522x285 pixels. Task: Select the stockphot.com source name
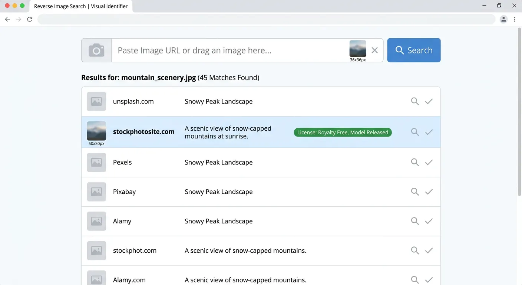[135, 250]
